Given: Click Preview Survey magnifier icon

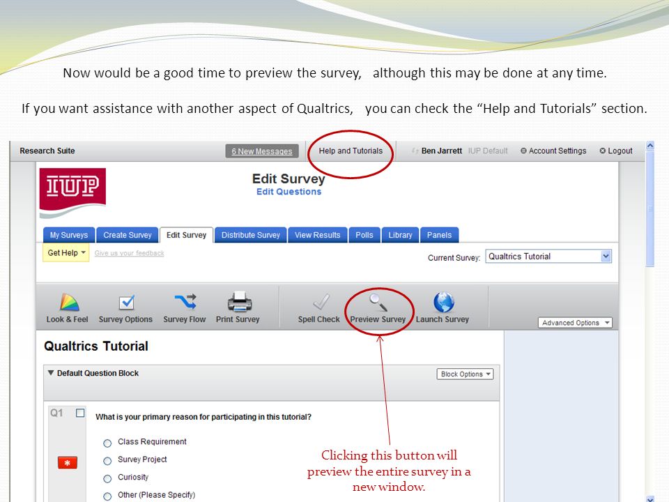Looking at the screenshot, I should pos(378,302).
